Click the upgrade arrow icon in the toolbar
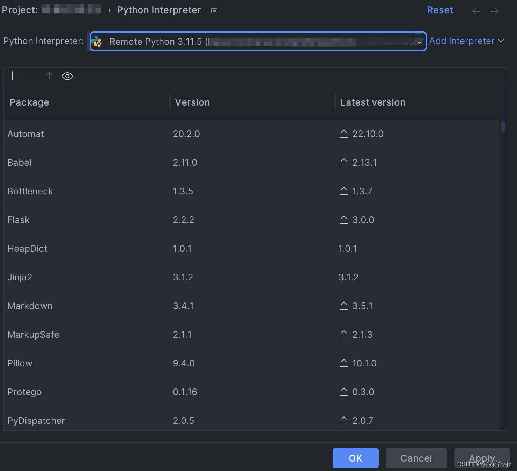This screenshot has height=471, width=517. 49,76
